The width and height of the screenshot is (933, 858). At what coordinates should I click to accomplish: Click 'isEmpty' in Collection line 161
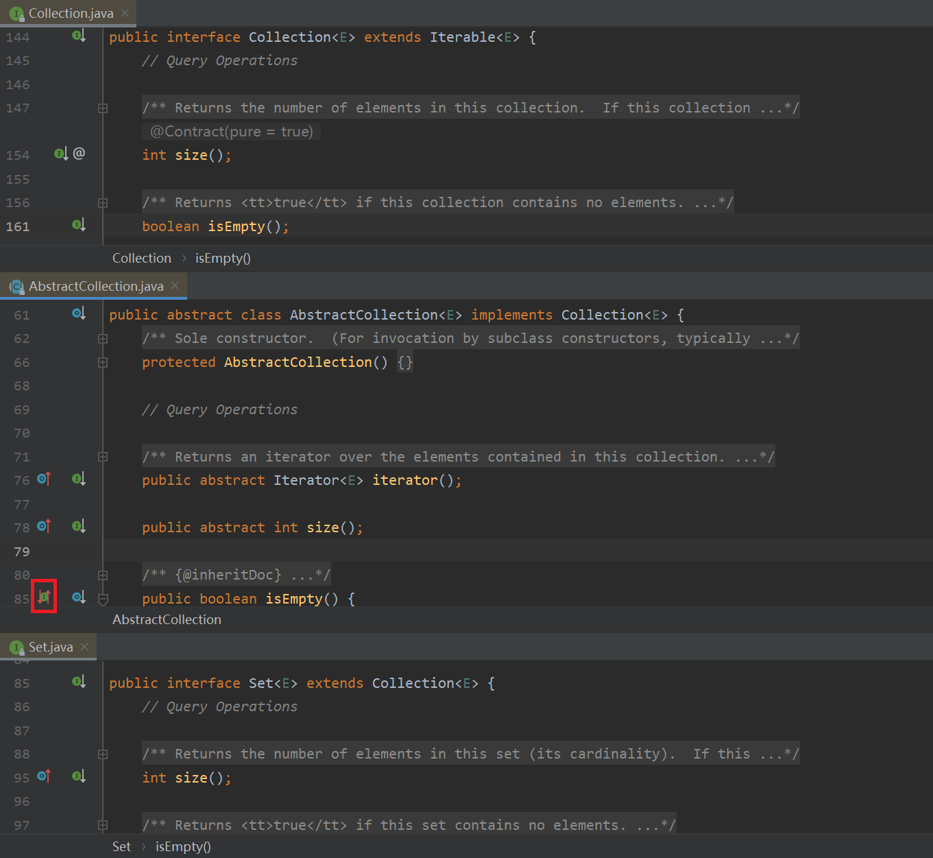tap(237, 226)
